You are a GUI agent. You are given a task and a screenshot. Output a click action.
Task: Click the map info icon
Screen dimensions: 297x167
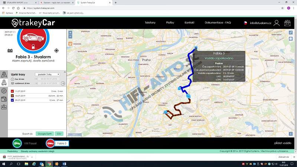291,134
